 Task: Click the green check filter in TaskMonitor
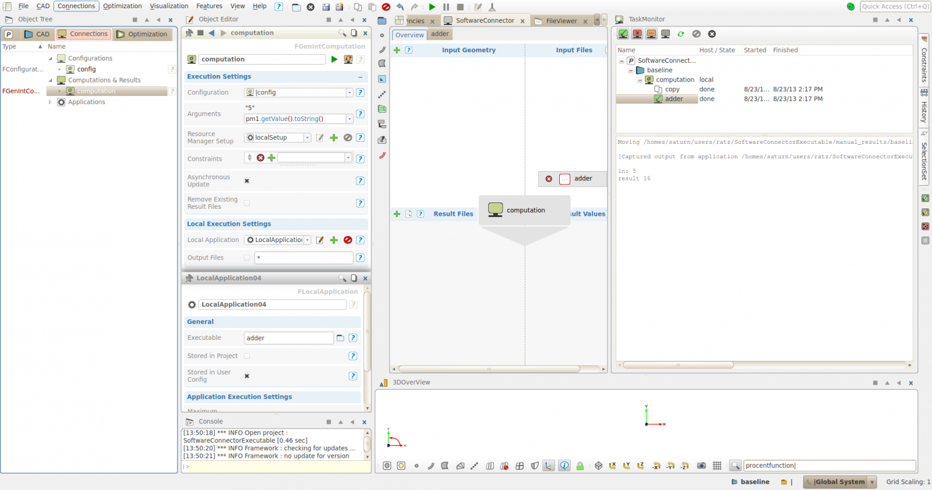[623, 34]
